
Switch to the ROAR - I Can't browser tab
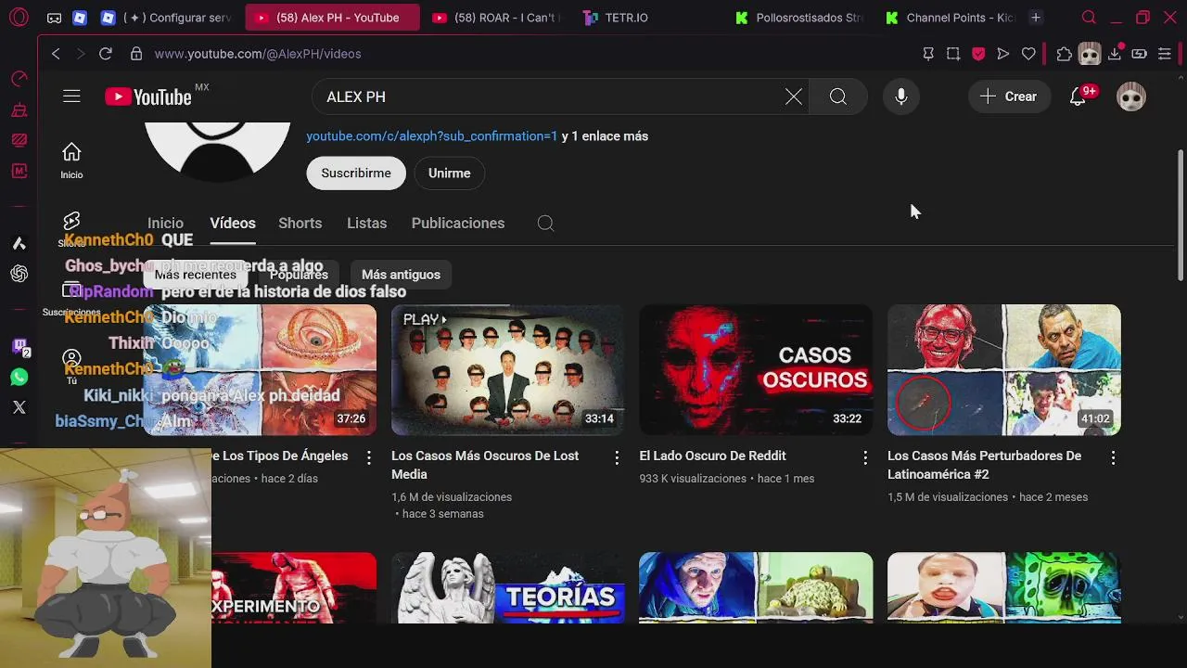497,18
